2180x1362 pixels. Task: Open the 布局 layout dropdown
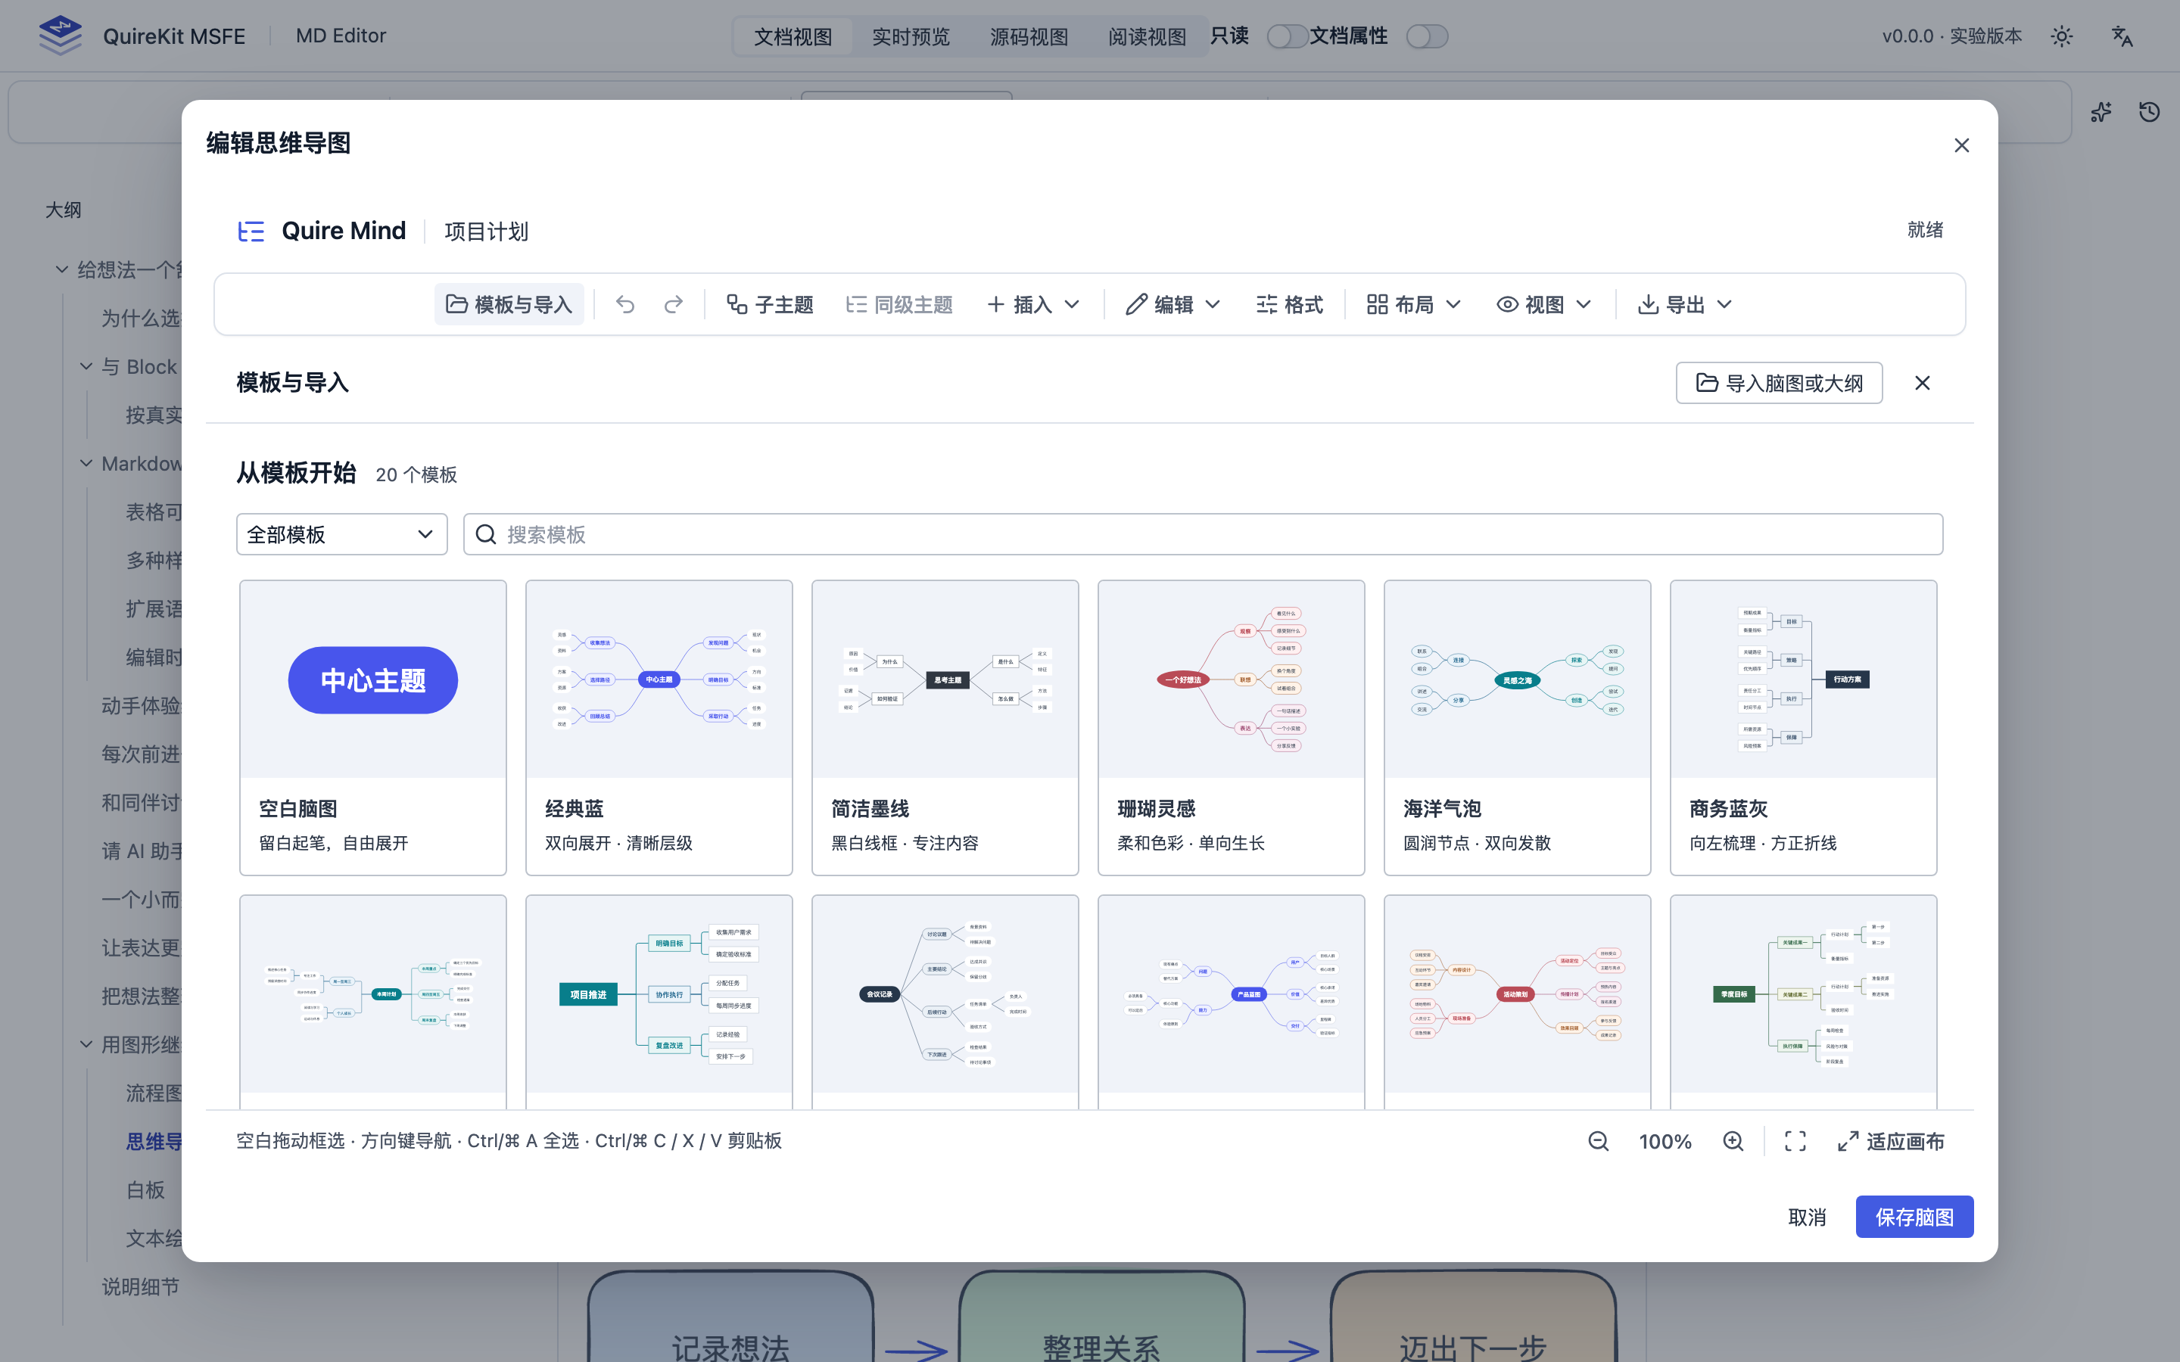click(x=1413, y=304)
